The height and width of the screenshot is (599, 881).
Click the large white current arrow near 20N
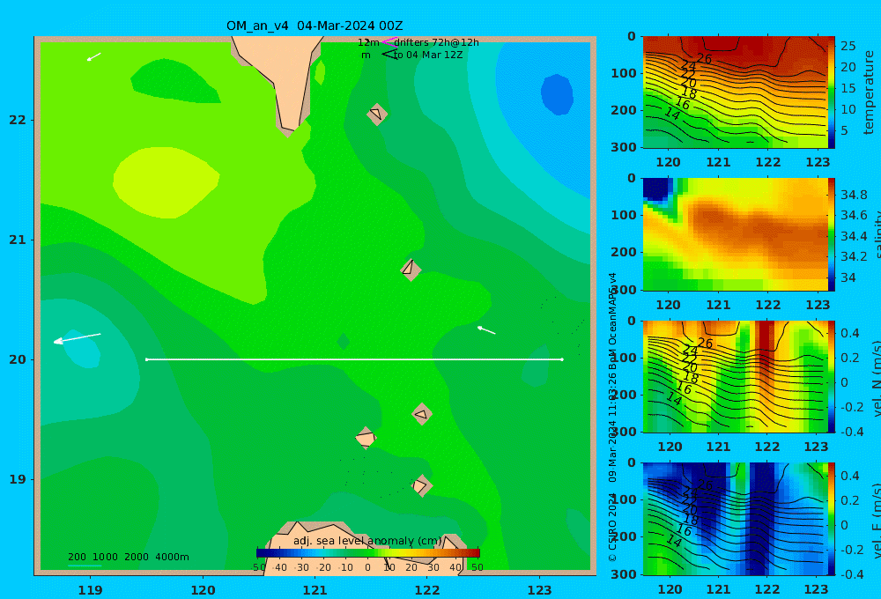pos(77,337)
